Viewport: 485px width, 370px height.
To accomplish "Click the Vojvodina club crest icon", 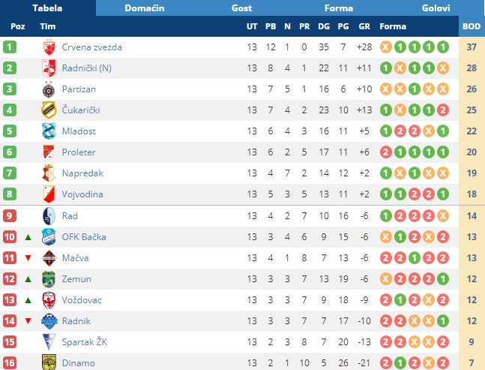I will pyautogui.click(x=49, y=194).
